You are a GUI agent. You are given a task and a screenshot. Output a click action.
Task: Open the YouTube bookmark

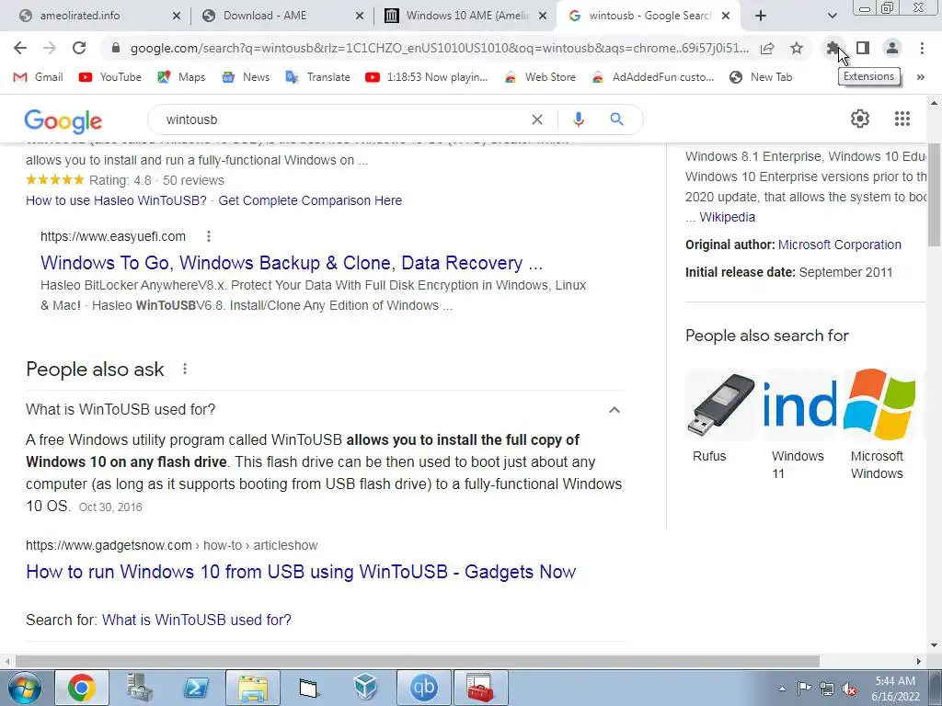110,77
